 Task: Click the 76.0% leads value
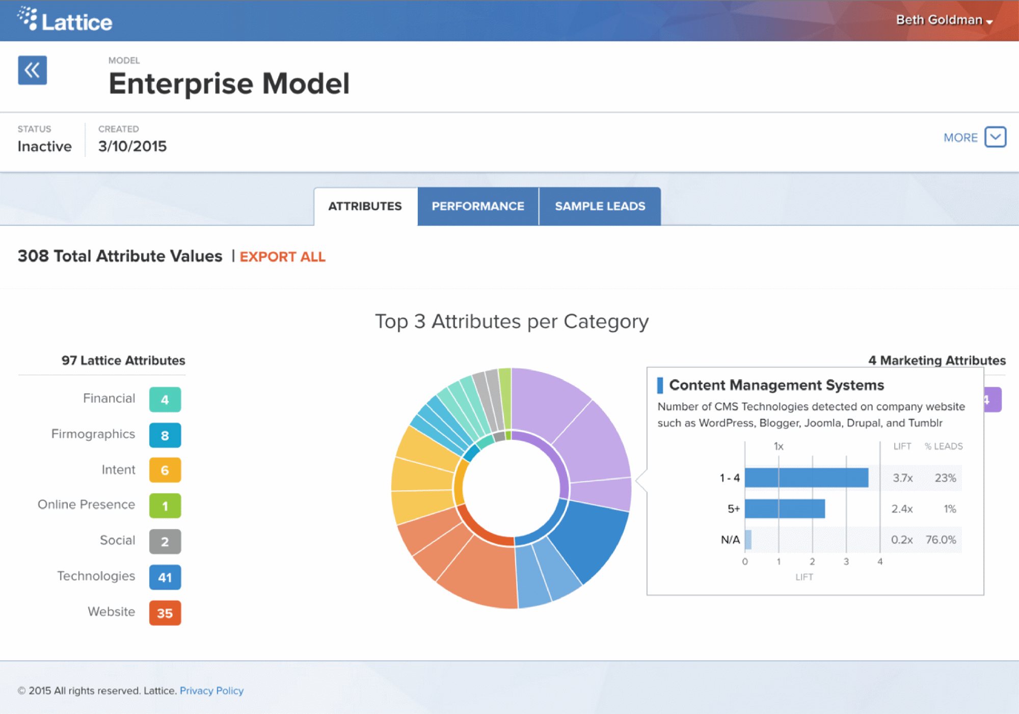click(941, 540)
